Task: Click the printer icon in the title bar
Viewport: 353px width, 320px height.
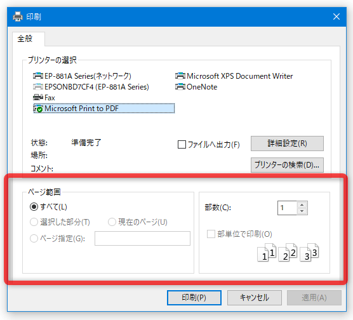Action: point(18,17)
